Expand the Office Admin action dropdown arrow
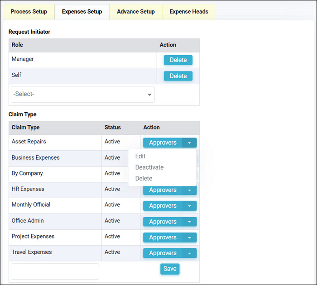The width and height of the screenshot is (317, 285). [189, 222]
